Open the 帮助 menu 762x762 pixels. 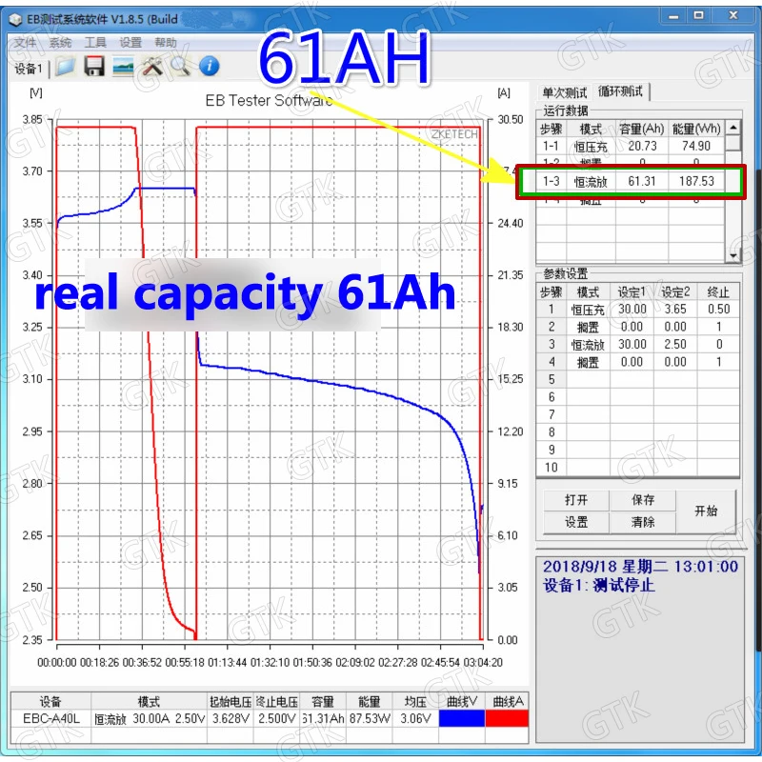pyautogui.click(x=166, y=42)
